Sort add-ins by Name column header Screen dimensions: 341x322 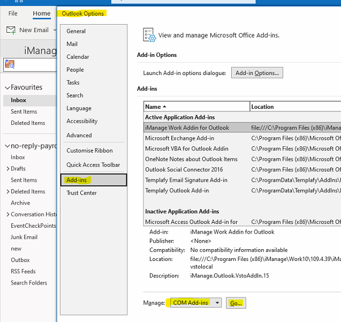196,107
